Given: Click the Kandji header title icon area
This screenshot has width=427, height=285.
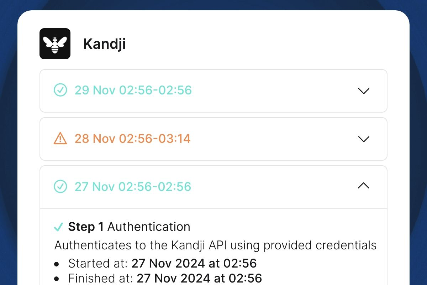Looking at the screenshot, I should [55, 43].
